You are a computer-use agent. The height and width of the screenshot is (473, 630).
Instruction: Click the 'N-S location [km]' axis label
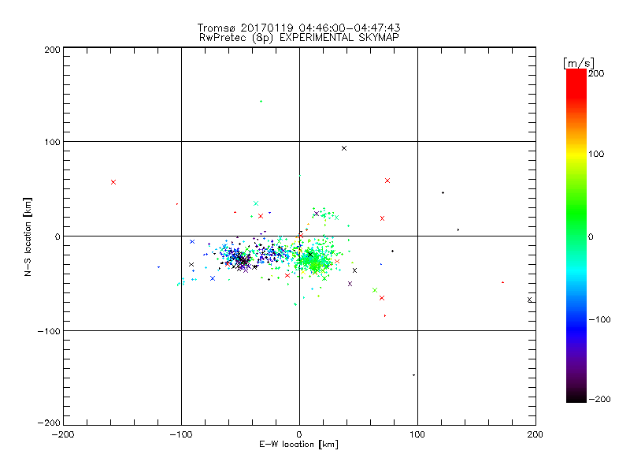(28, 236)
